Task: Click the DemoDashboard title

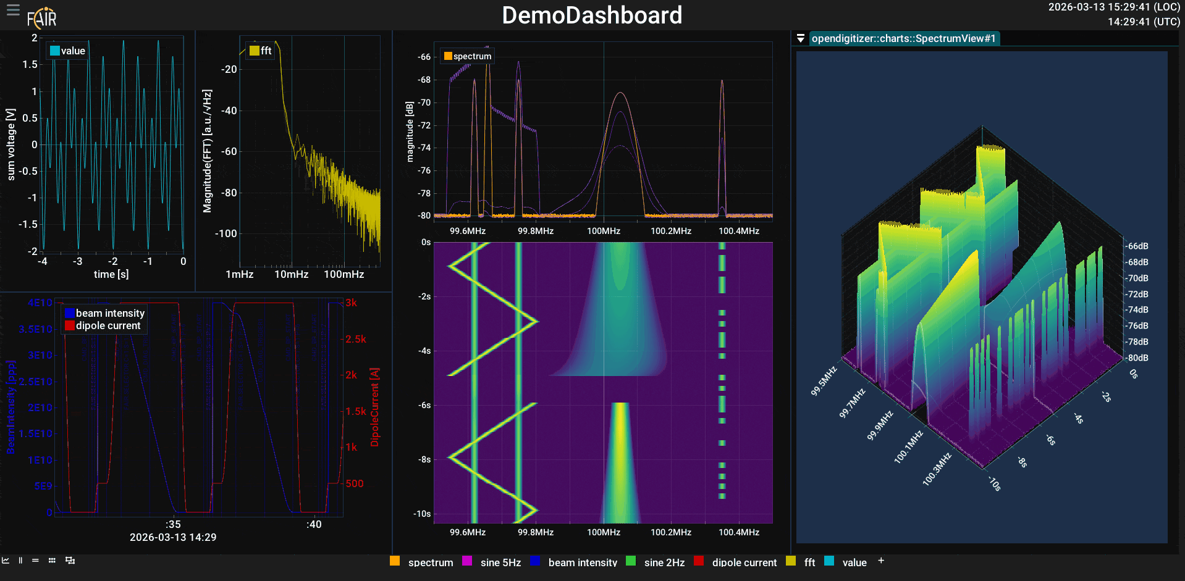Action: (592, 15)
